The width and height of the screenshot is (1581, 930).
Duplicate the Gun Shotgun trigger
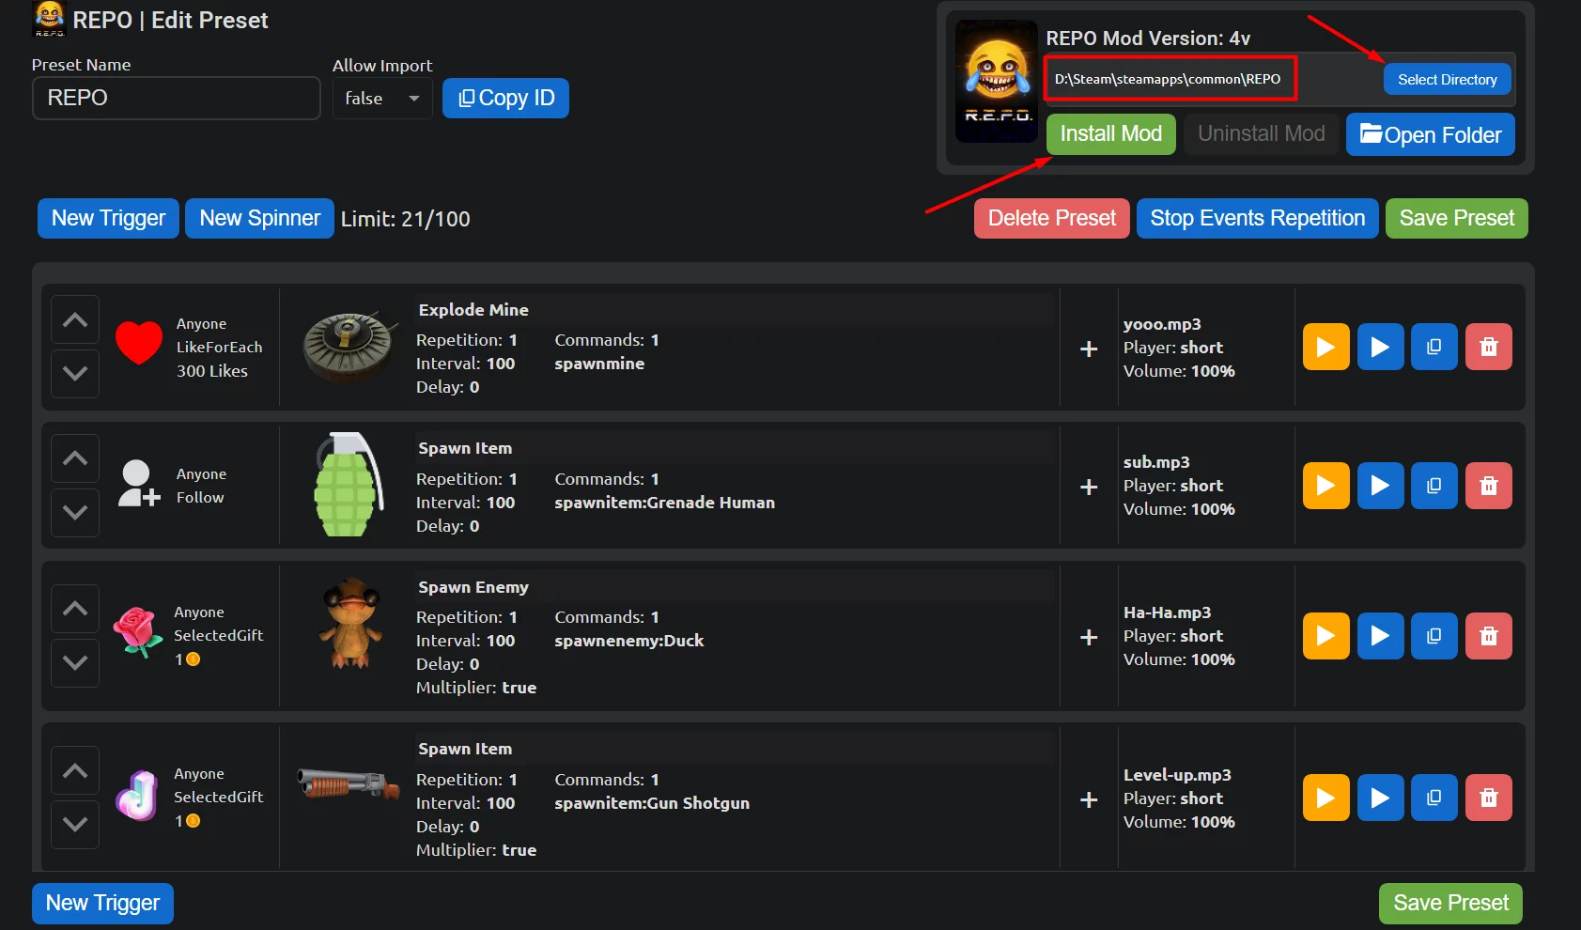click(1434, 798)
